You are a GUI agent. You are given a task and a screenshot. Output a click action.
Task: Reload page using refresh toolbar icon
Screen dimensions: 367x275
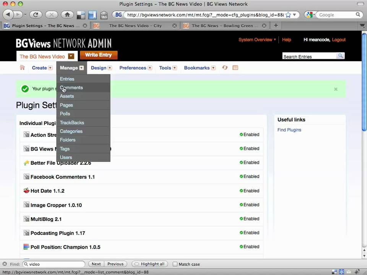(x=36, y=15)
